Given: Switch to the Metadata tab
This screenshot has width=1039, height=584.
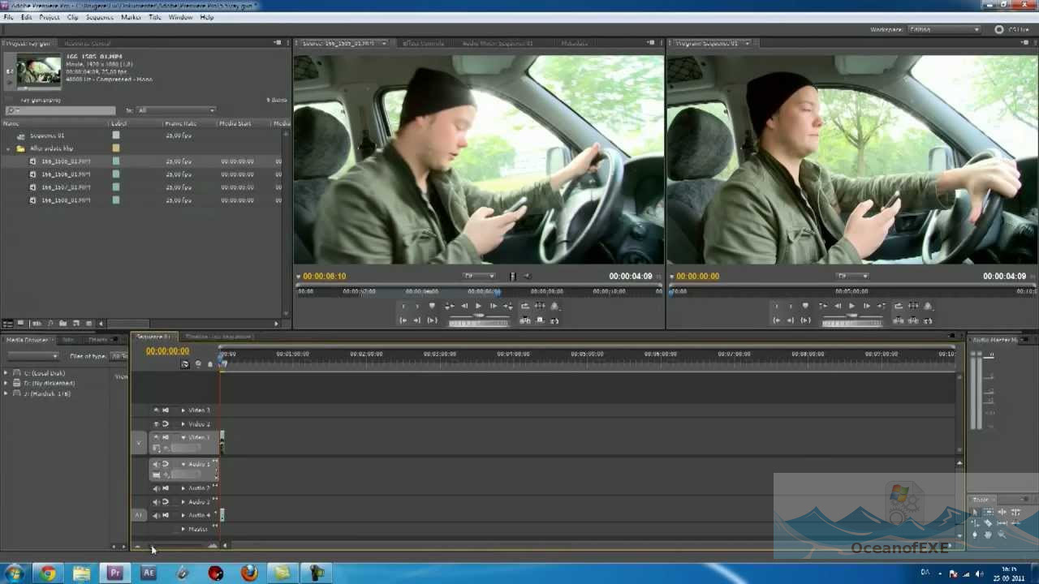Looking at the screenshot, I should 575,43.
